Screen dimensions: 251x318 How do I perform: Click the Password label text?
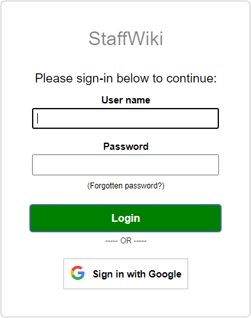pos(125,147)
